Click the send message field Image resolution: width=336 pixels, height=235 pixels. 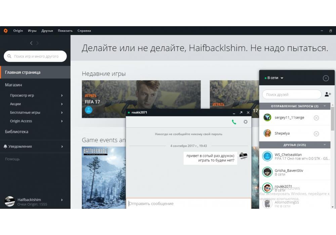point(188,203)
